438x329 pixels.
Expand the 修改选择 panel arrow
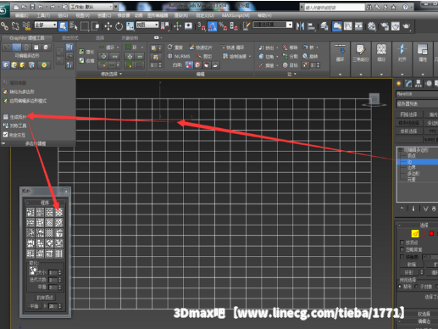120,74
